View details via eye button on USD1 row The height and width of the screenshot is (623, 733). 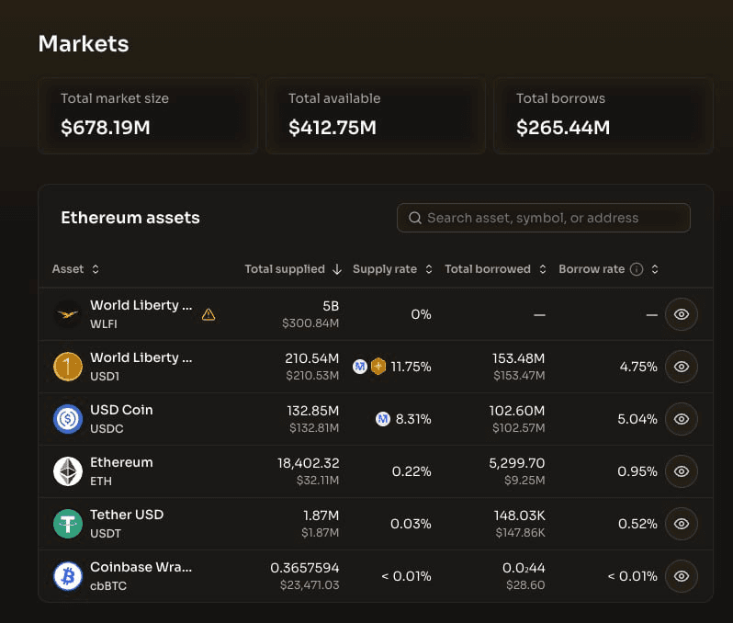click(x=682, y=367)
